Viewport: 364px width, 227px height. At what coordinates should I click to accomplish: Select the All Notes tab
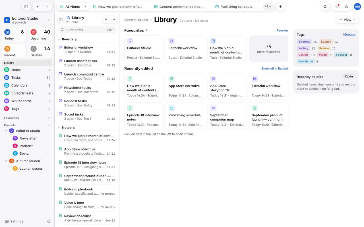point(73,7)
